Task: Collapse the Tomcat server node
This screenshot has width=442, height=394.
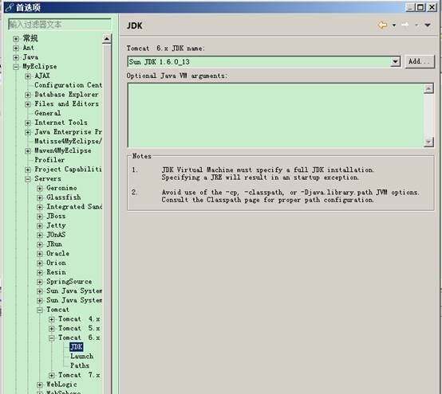Action: pos(40,310)
